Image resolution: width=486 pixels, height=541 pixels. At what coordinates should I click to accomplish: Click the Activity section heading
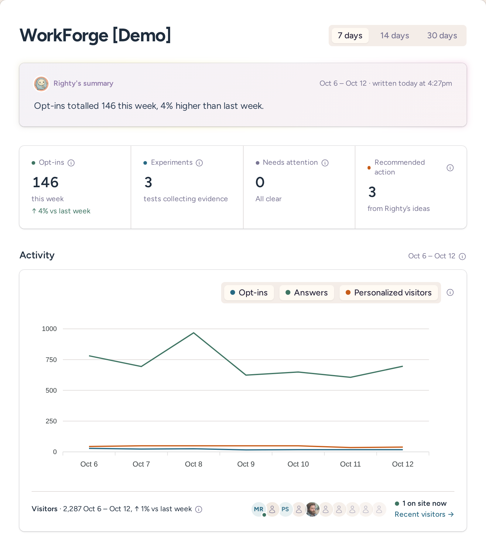coord(37,255)
